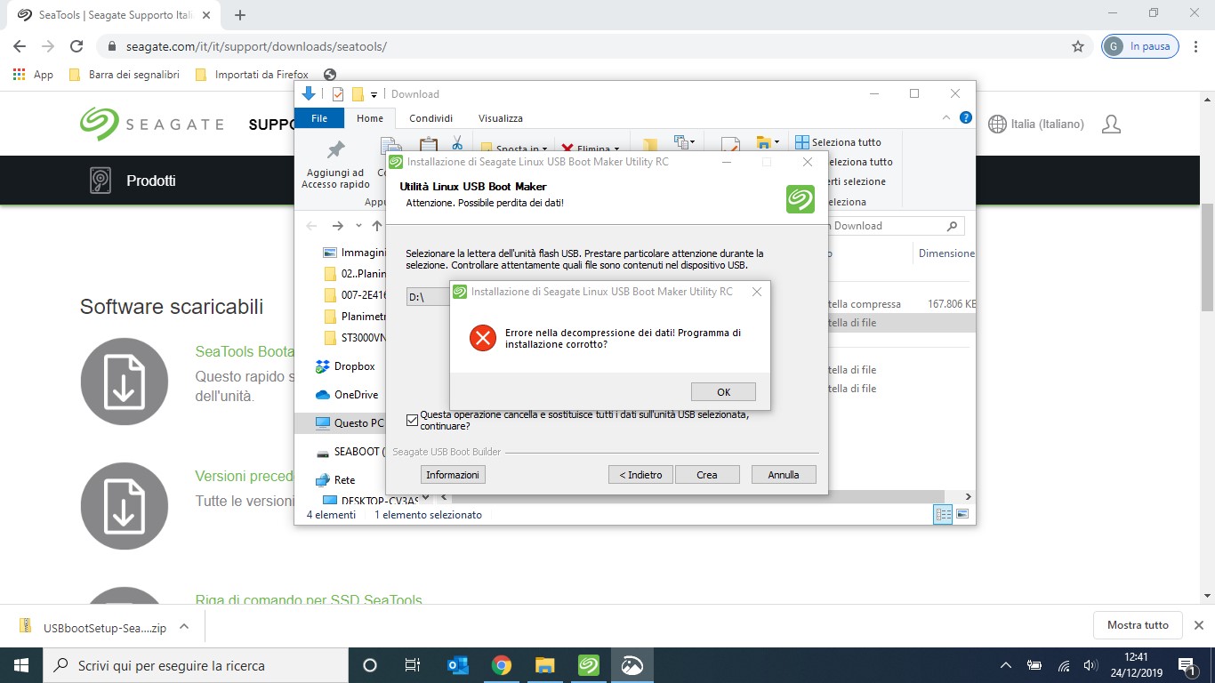Image resolution: width=1215 pixels, height=683 pixels.
Task: Click the Dropbox icon in Explorer sidebar
Action: (x=323, y=366)
